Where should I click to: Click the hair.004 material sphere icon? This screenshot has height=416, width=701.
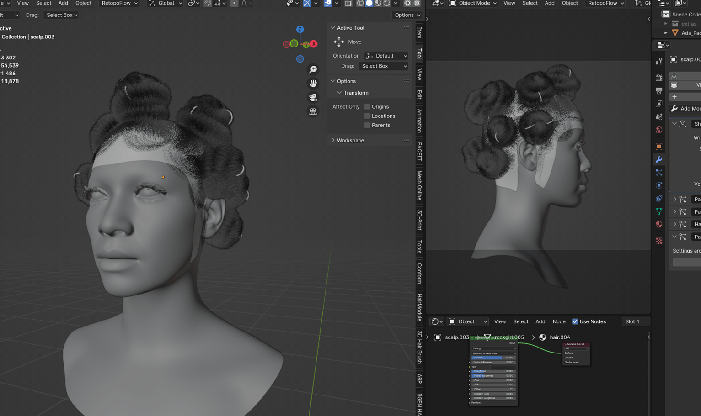(543, 337)
